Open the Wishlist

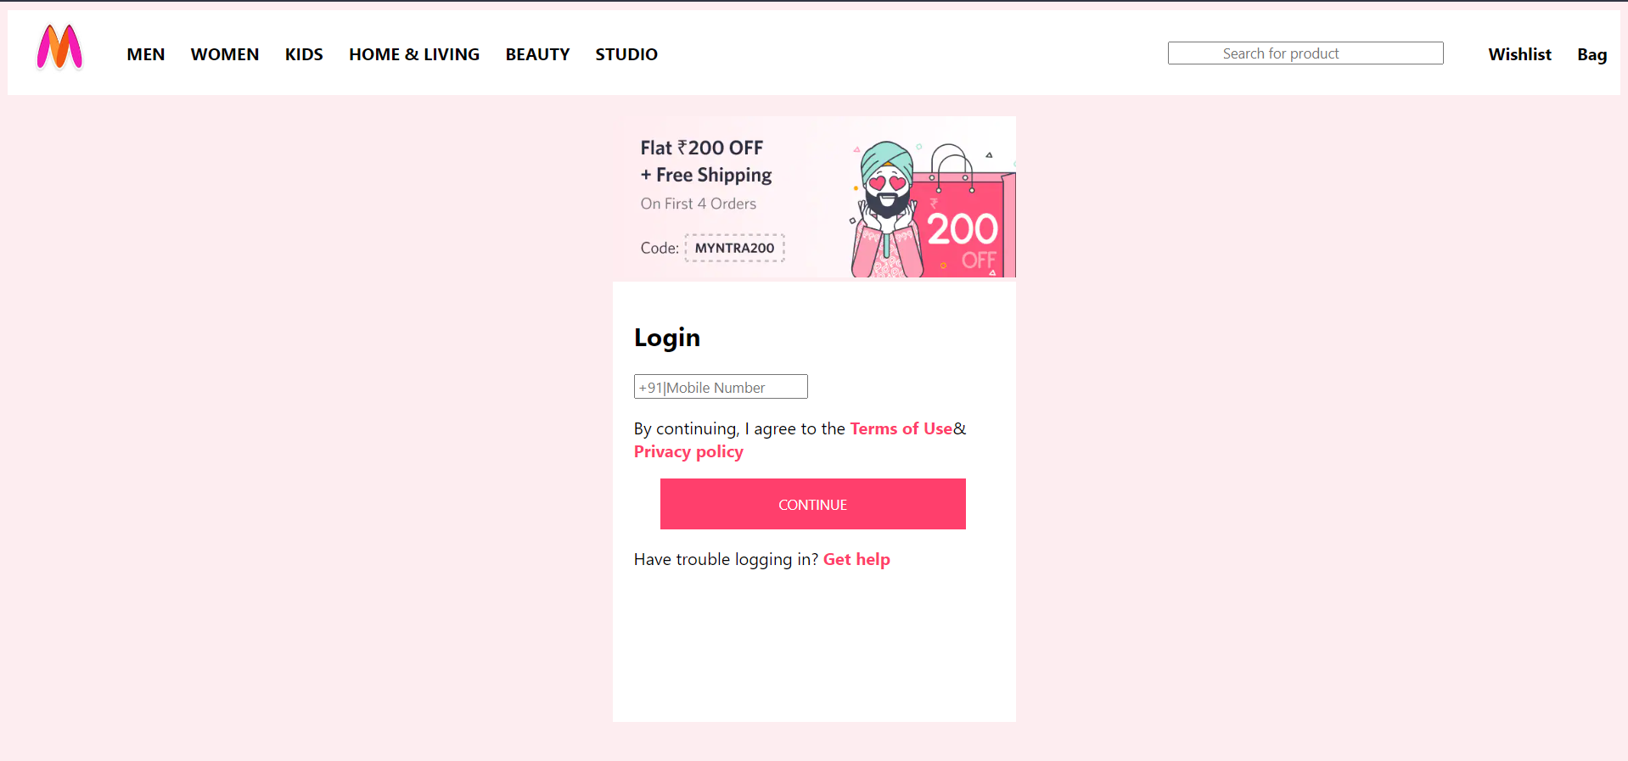click(1519, 53)
